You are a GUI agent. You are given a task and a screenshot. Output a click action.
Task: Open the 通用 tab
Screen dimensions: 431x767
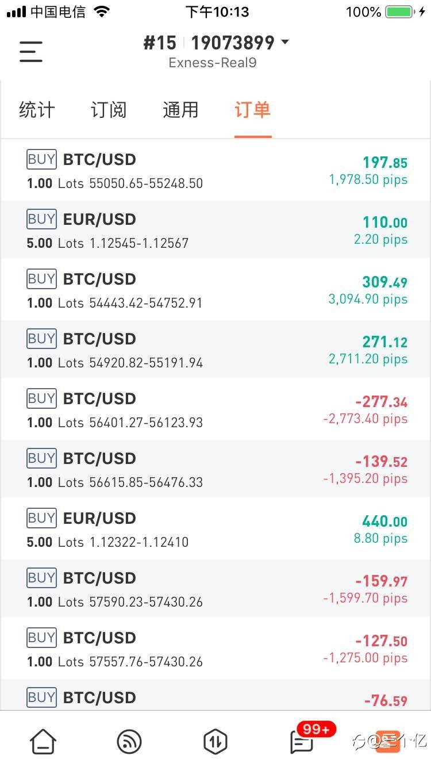(x=180, y=110)
